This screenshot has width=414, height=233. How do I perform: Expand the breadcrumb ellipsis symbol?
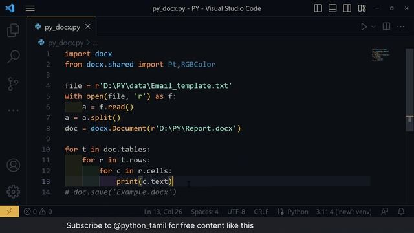point(95,43)
